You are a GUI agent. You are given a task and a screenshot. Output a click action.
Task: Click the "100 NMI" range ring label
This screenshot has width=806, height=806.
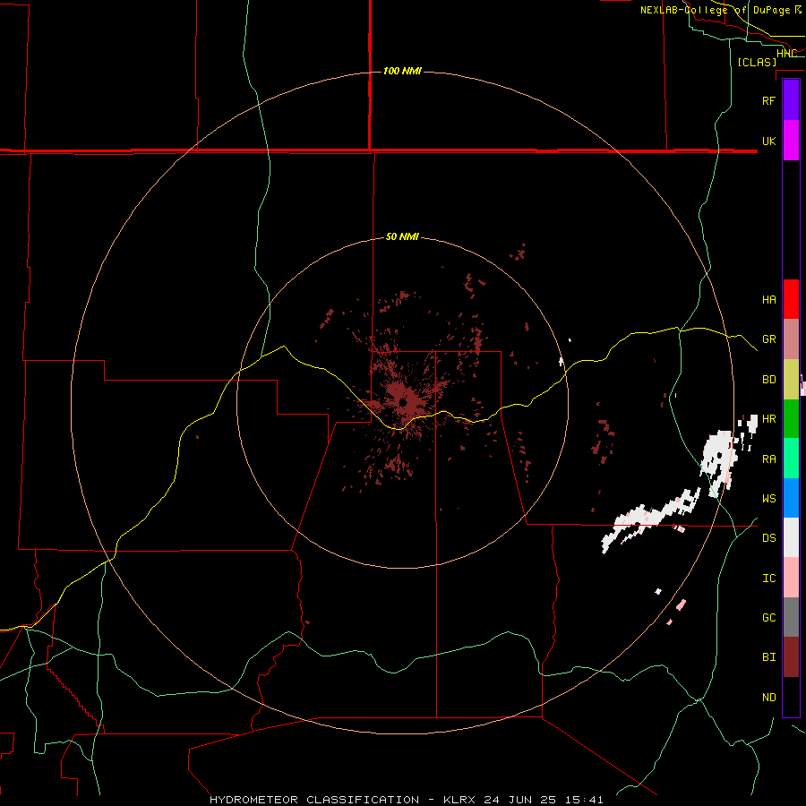[x=402, y=71]
